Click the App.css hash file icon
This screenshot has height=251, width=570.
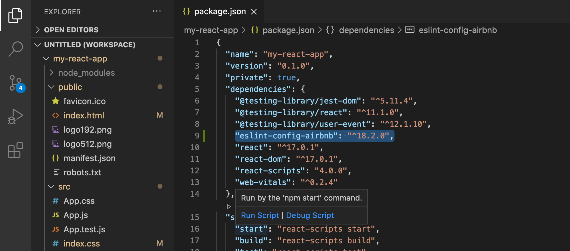tap(56, 201)
